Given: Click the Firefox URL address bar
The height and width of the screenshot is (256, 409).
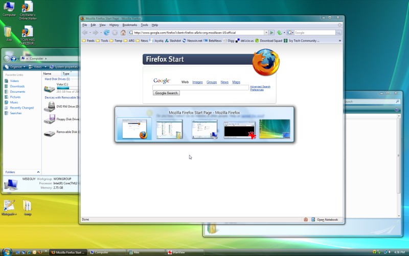Looking at the screenshot, I should click(x=198, y=33).
